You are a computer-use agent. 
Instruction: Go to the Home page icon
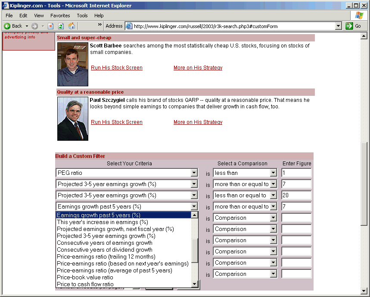click(x=72, y=26)
